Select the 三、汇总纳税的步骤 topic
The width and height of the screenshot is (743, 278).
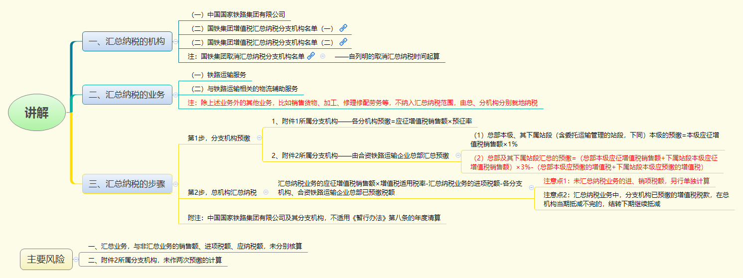pyautogui.click(x=127, y=184)
